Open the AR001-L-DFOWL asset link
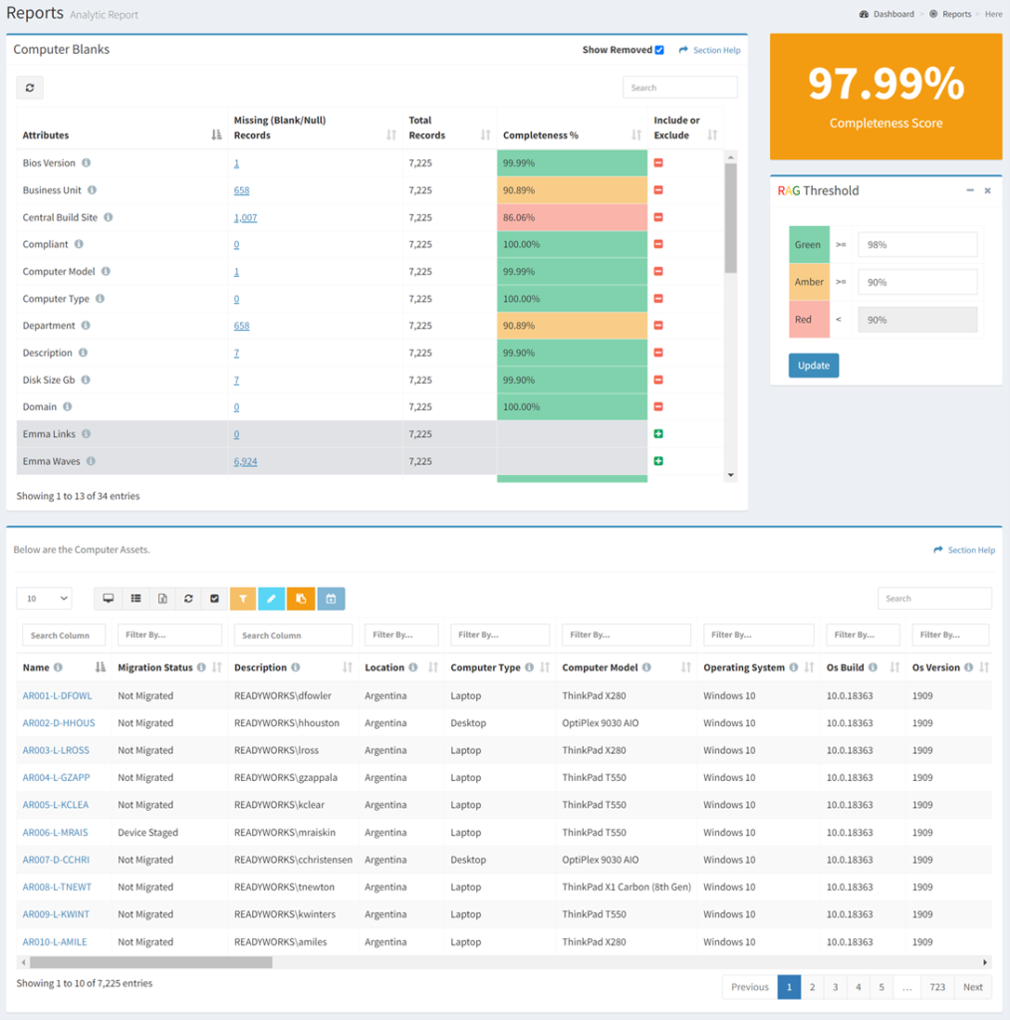 pos(55,695)
